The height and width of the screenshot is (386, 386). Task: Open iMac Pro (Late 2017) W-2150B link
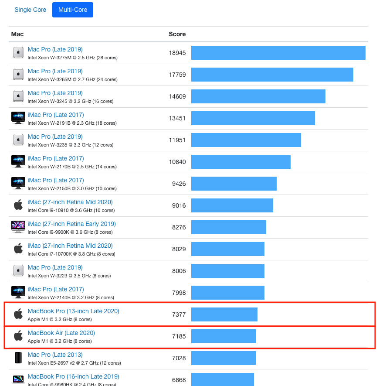tap(56, 181)
